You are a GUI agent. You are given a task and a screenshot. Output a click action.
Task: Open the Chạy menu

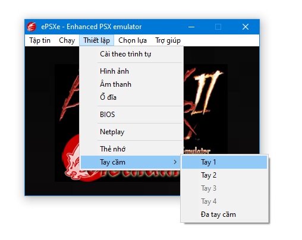(x=67, y=40)
